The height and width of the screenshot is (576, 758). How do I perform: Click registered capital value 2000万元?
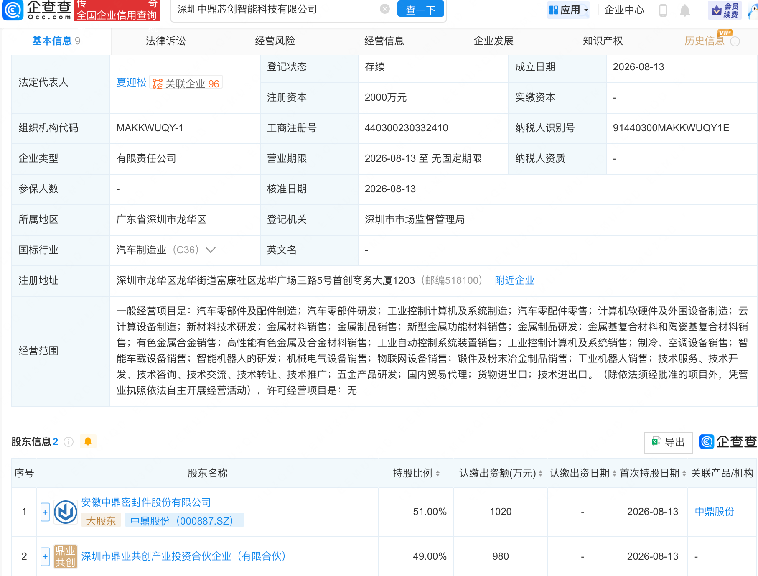pos(385,97)
